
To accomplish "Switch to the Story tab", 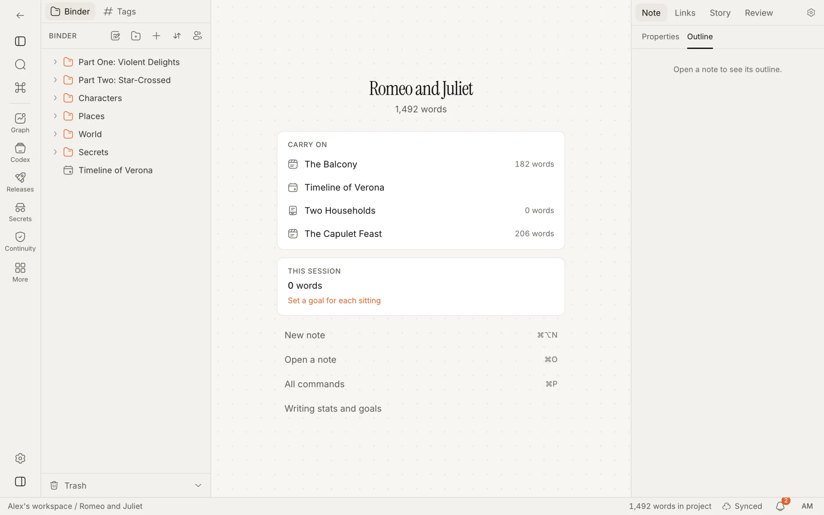I will (x=720, y=13).
